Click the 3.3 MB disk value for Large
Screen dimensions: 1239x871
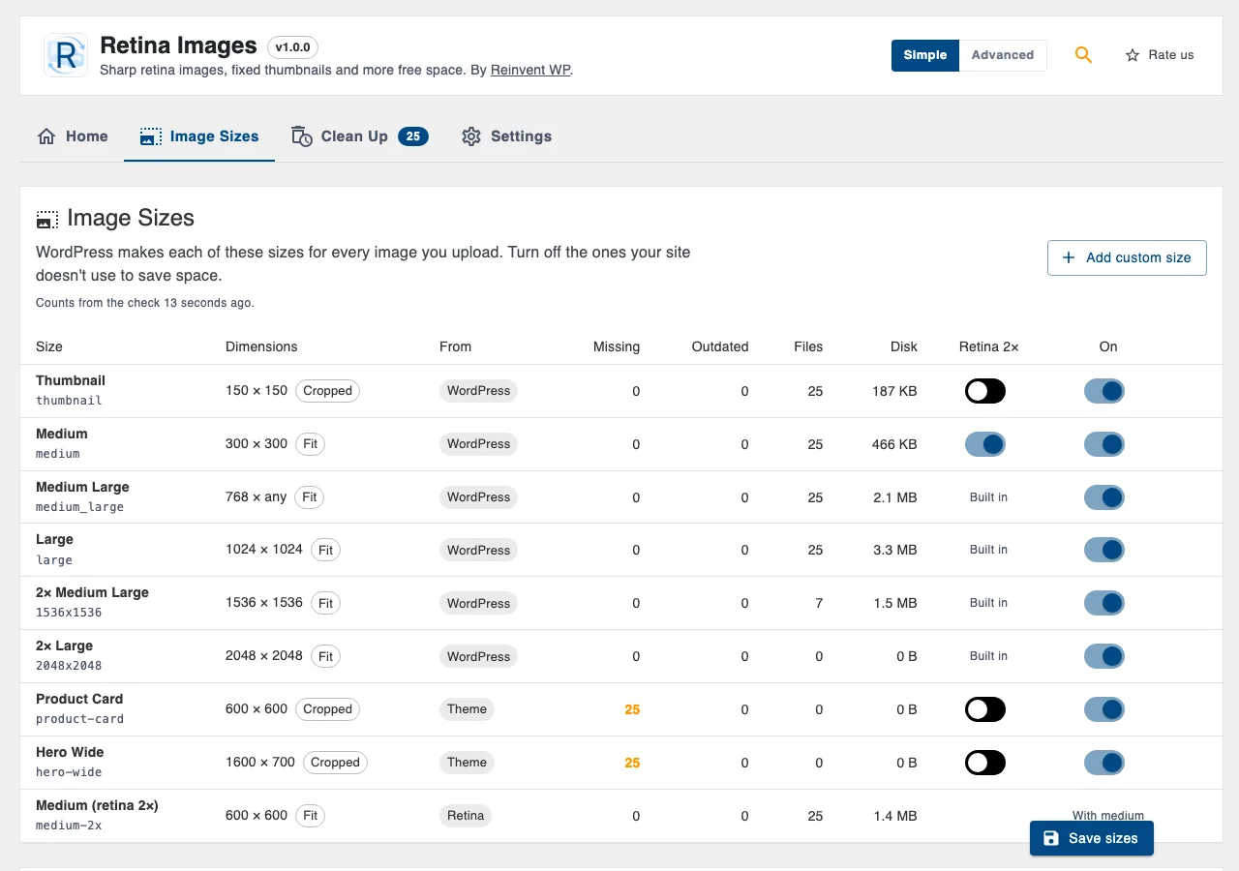coord(895,550)
